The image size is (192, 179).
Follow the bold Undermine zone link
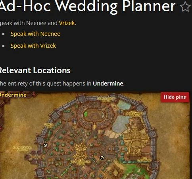pos(108,84)
